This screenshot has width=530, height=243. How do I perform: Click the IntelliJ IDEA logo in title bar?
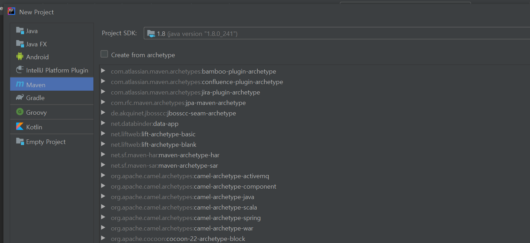point(11,12)
